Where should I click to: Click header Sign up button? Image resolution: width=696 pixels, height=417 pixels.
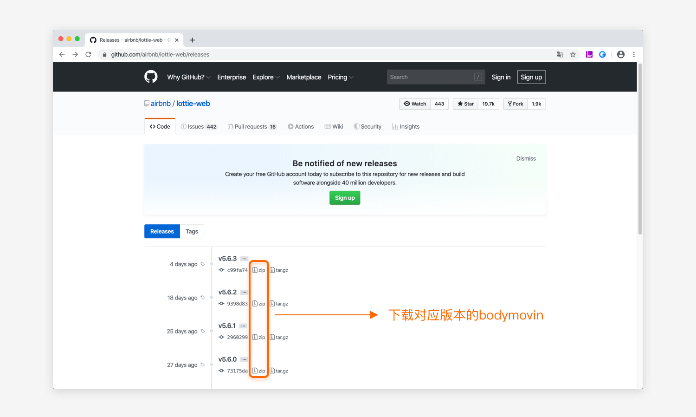point(531,77)
